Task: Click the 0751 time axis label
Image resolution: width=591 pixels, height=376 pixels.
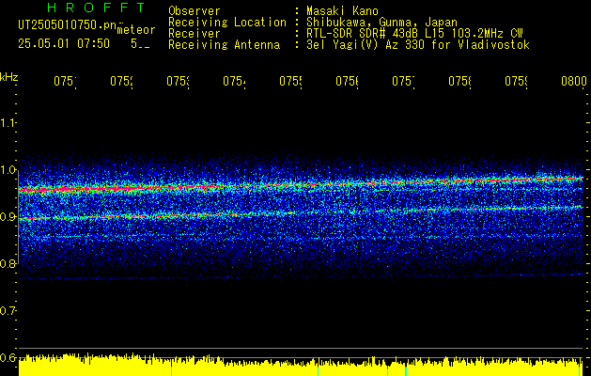Action: (x=65, y=81)
